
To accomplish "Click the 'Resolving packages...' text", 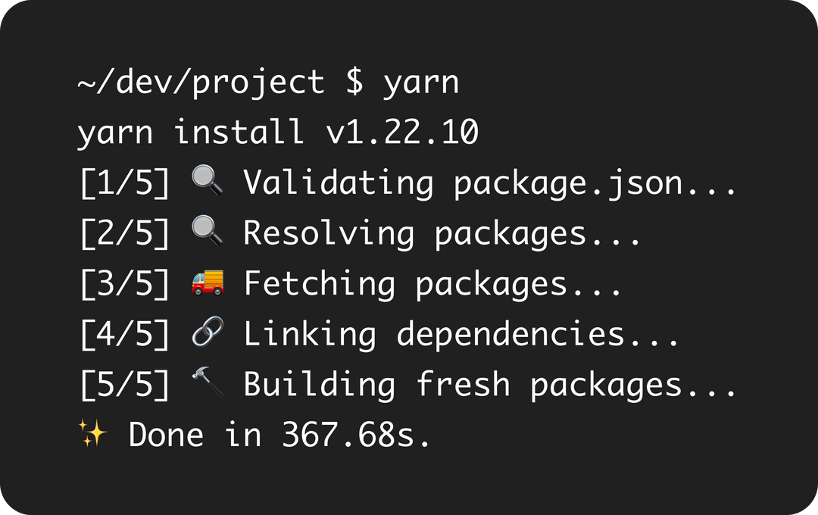I will 442,234.
